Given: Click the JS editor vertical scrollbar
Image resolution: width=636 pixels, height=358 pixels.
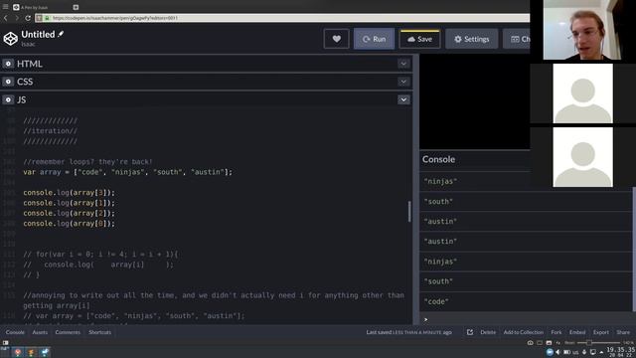Looking at the screenshot, I should (x=409, y=212).
